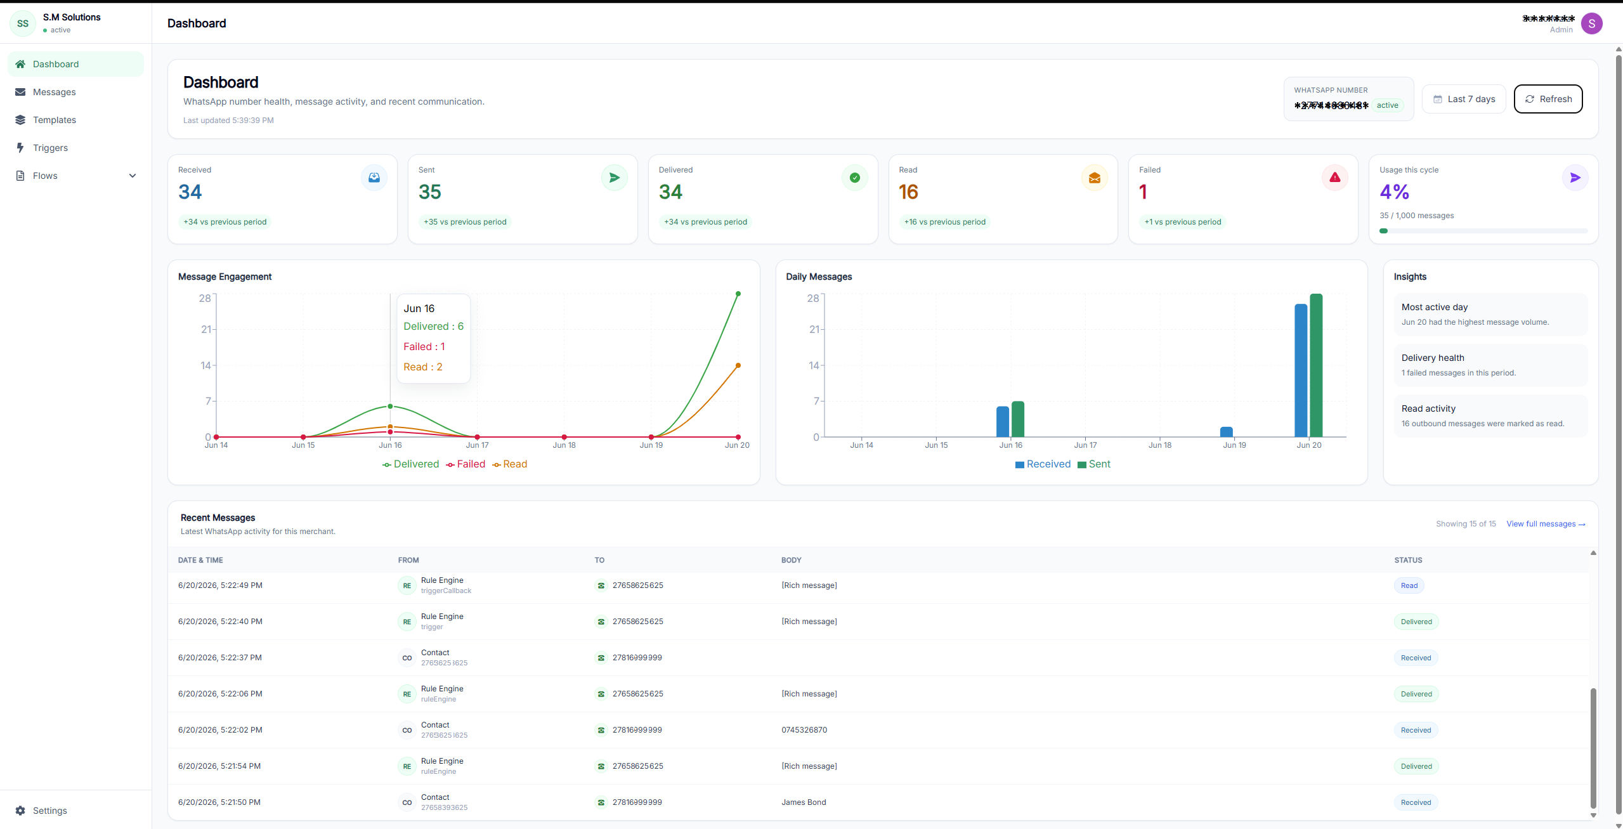The height and width of the screenshot is (829, 1623).
Task: Click the Most active day insight
Action: pos(1490,315)
